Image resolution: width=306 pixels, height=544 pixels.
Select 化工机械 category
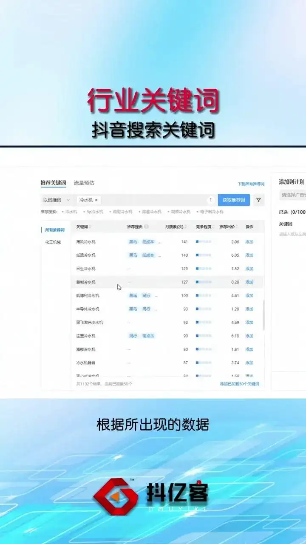[x=53, y=242]
